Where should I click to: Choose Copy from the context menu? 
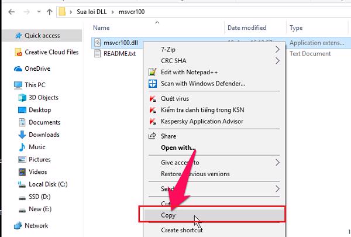pyautogui.click(x=168, y=215)
